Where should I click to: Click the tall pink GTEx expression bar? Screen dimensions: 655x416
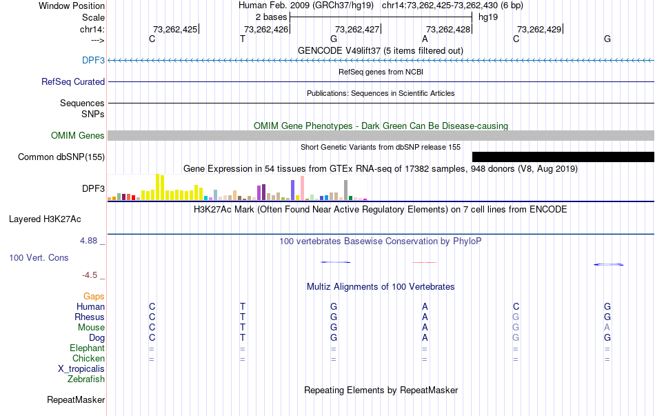(x=303, y=188)
